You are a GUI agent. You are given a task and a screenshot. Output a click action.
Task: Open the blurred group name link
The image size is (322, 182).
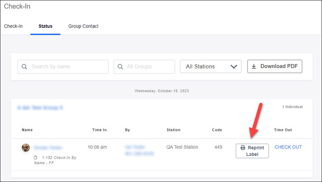[x=40, y=108]
